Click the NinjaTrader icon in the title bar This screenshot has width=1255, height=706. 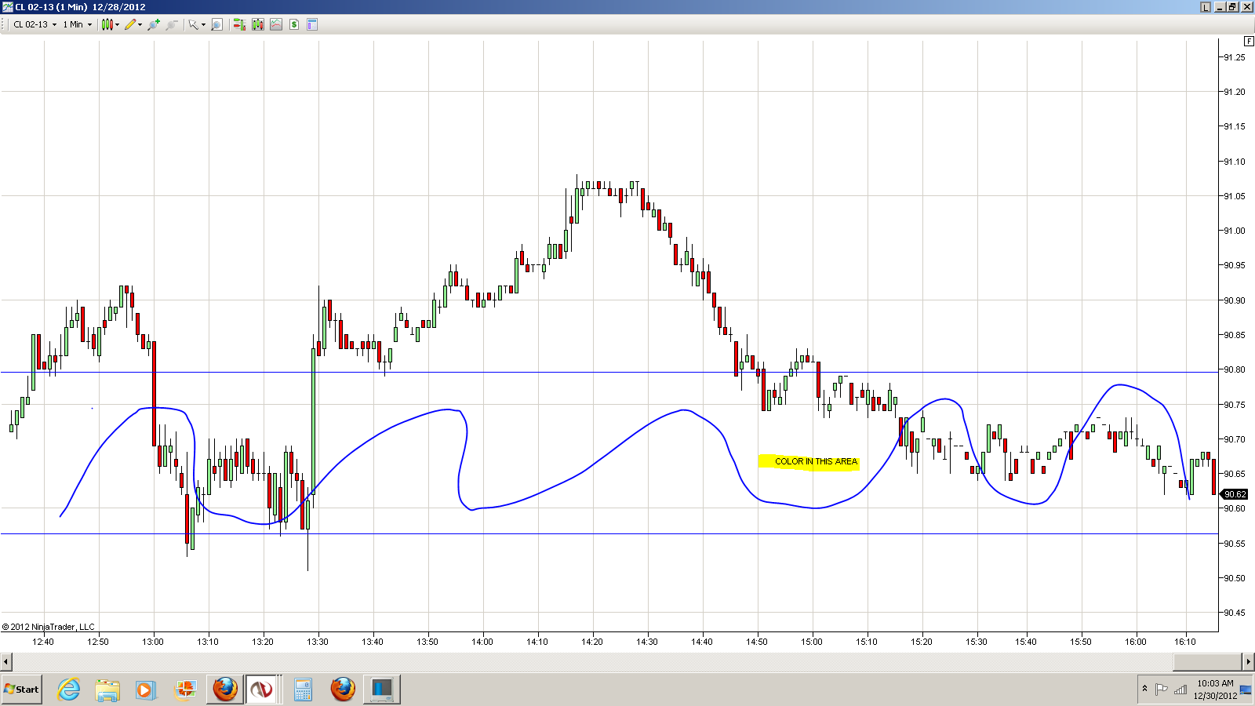[8, 7]
